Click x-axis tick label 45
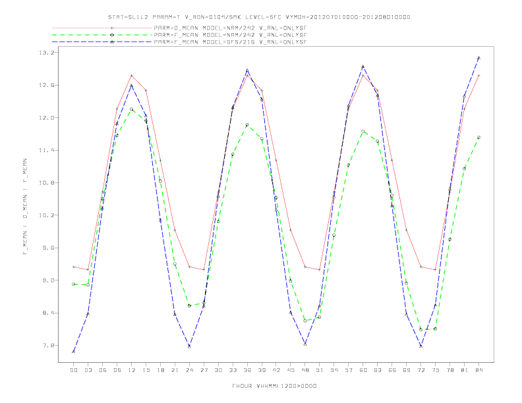 point(291,370)
